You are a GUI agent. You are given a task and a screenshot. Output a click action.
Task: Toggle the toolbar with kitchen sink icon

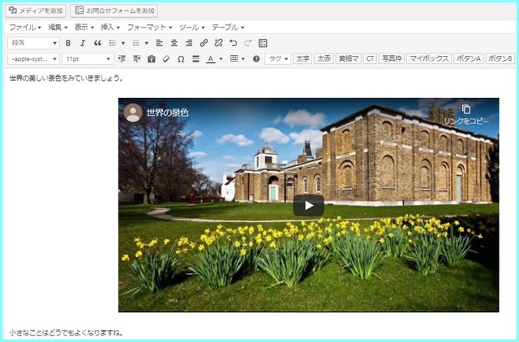click(x=263, y=43)
